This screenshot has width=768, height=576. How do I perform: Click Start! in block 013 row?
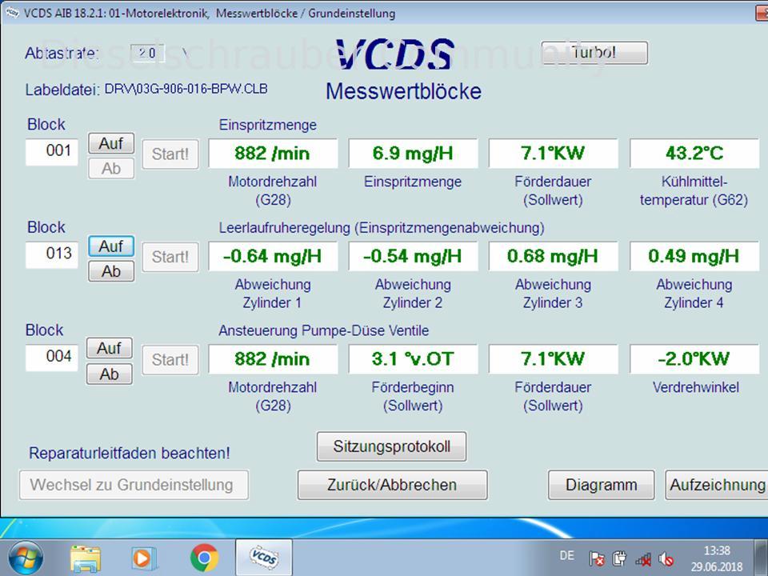[x=170, y=257]
